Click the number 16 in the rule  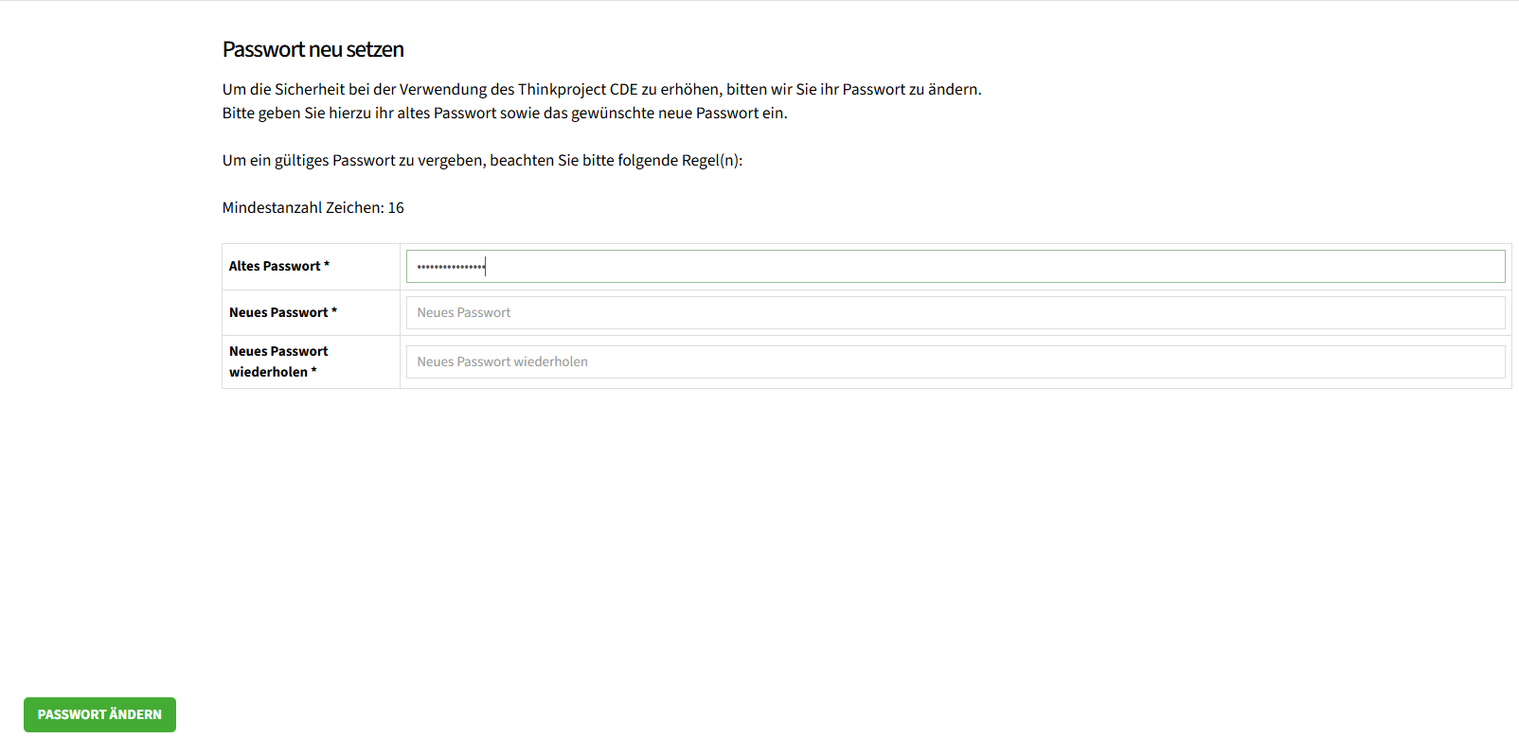[396, 207]
